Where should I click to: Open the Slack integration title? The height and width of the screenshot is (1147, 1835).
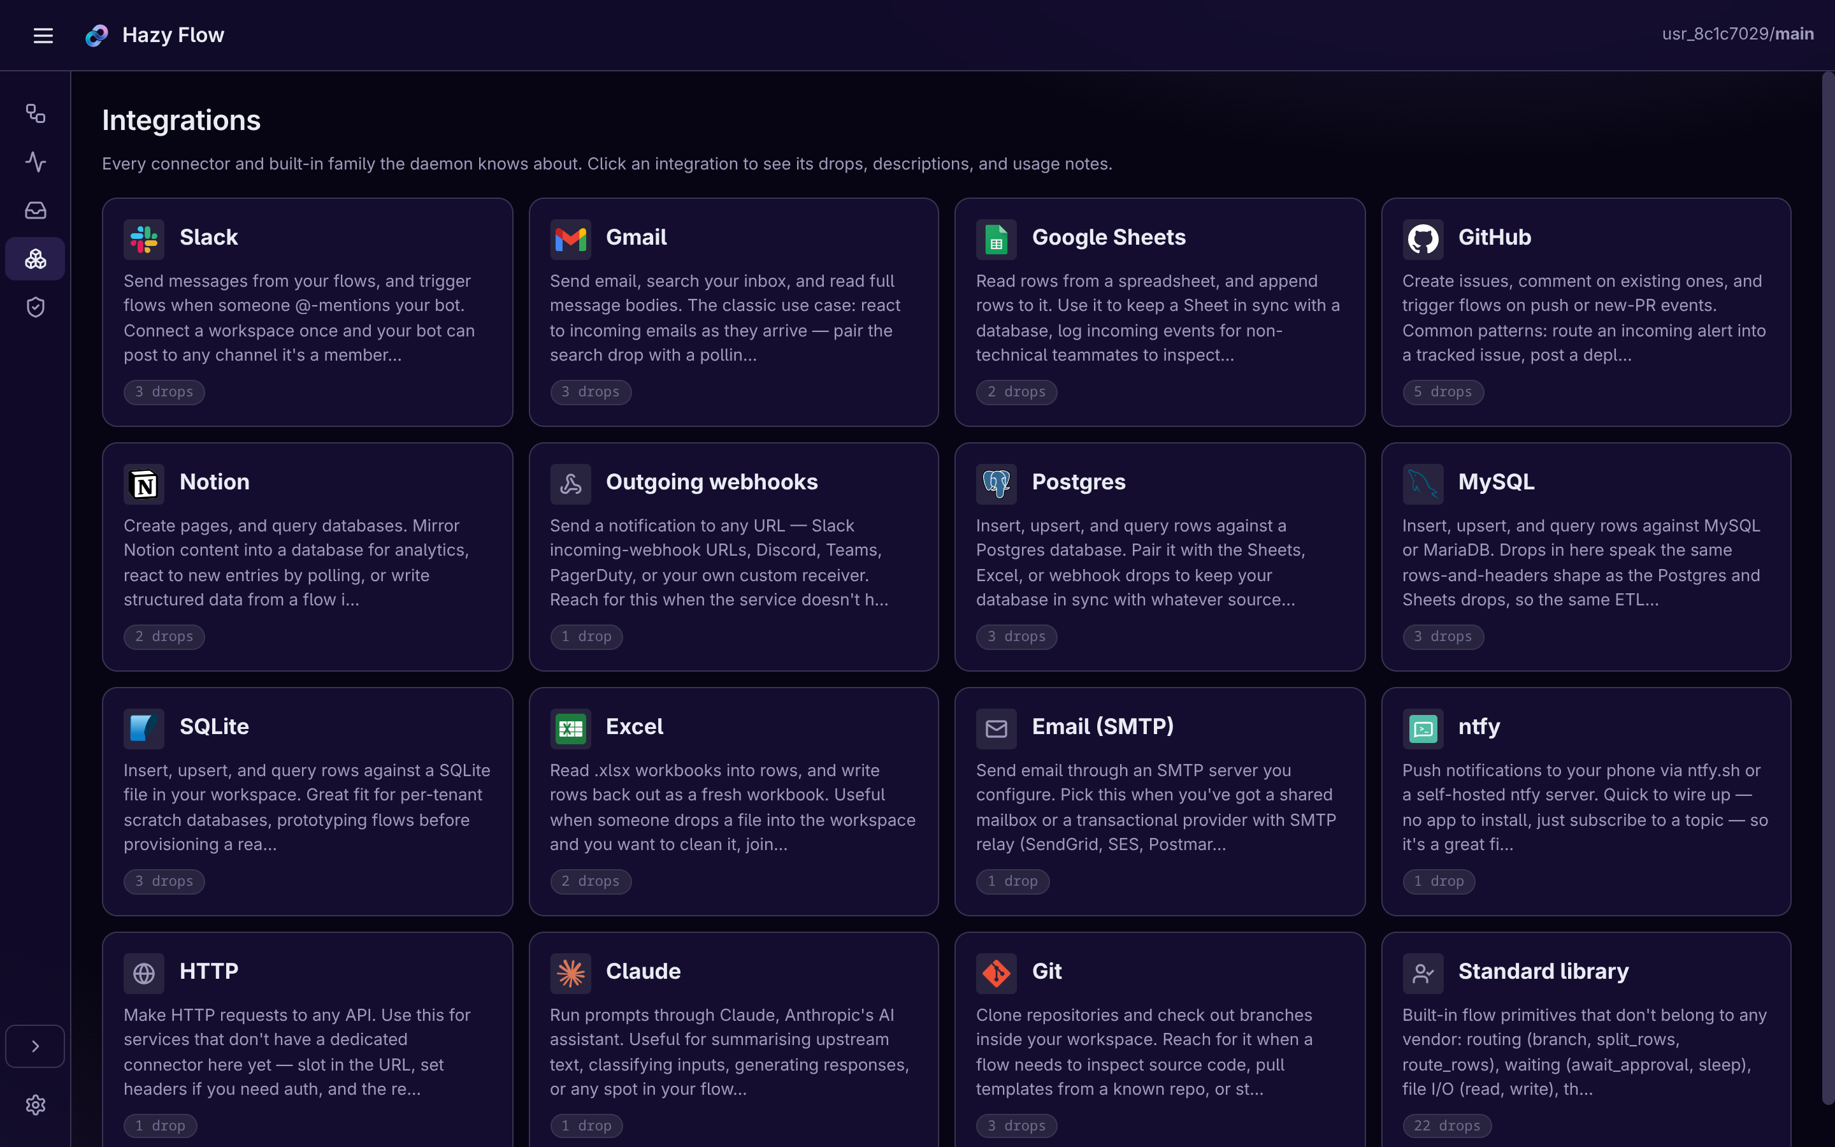click(x=208, y=238)
